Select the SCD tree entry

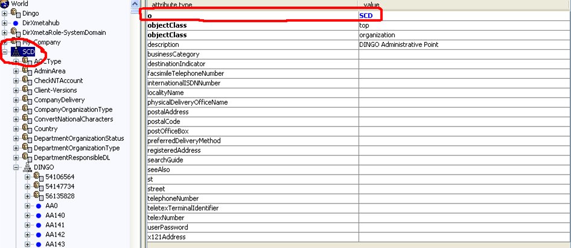tap(28, 52)
